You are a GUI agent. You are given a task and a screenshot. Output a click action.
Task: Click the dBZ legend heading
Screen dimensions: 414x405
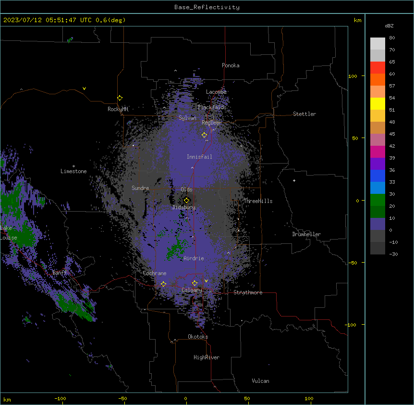389,25
